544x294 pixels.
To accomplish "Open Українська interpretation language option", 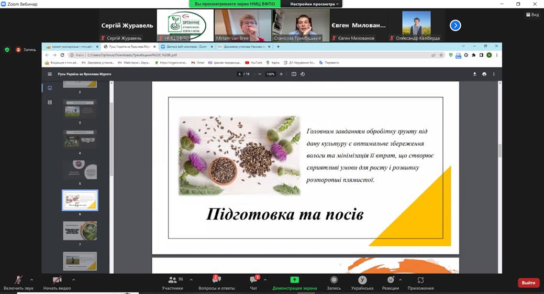I will tap(362, 283).
